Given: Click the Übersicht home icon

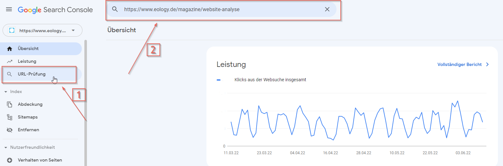Looking at the screenshot, I should 10,49.
